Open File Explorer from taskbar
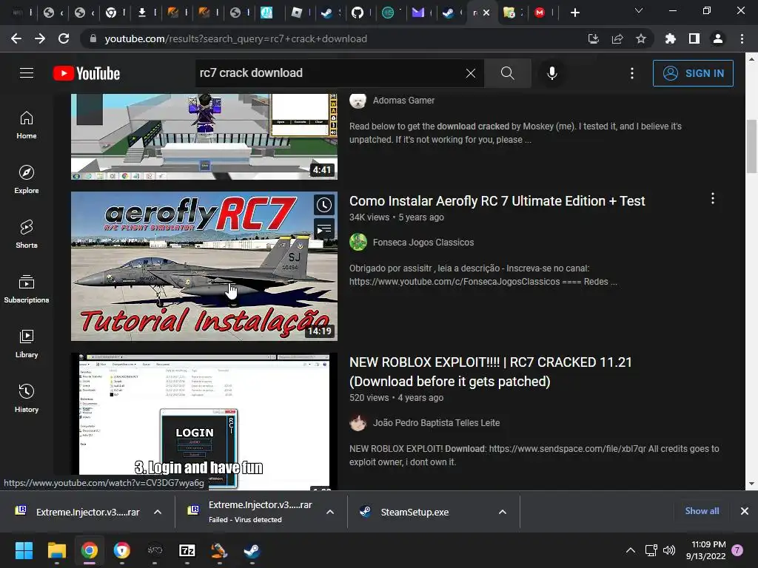The image size is (758, 568). click(x=56, y=550)
